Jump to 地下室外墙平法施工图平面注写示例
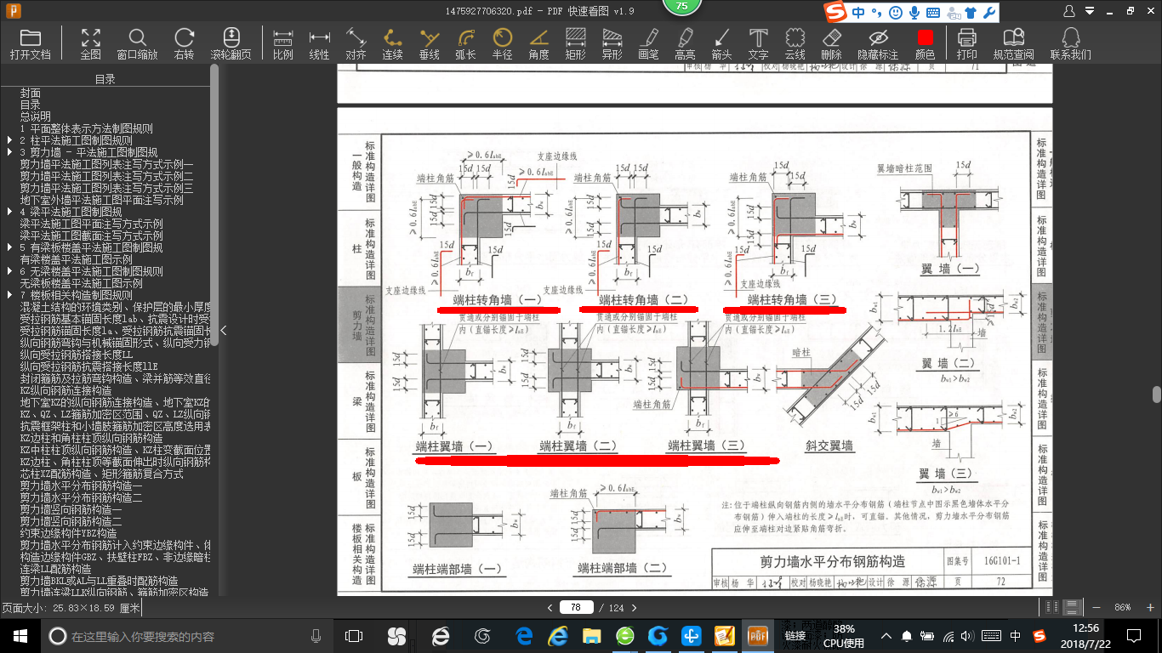 101,200
